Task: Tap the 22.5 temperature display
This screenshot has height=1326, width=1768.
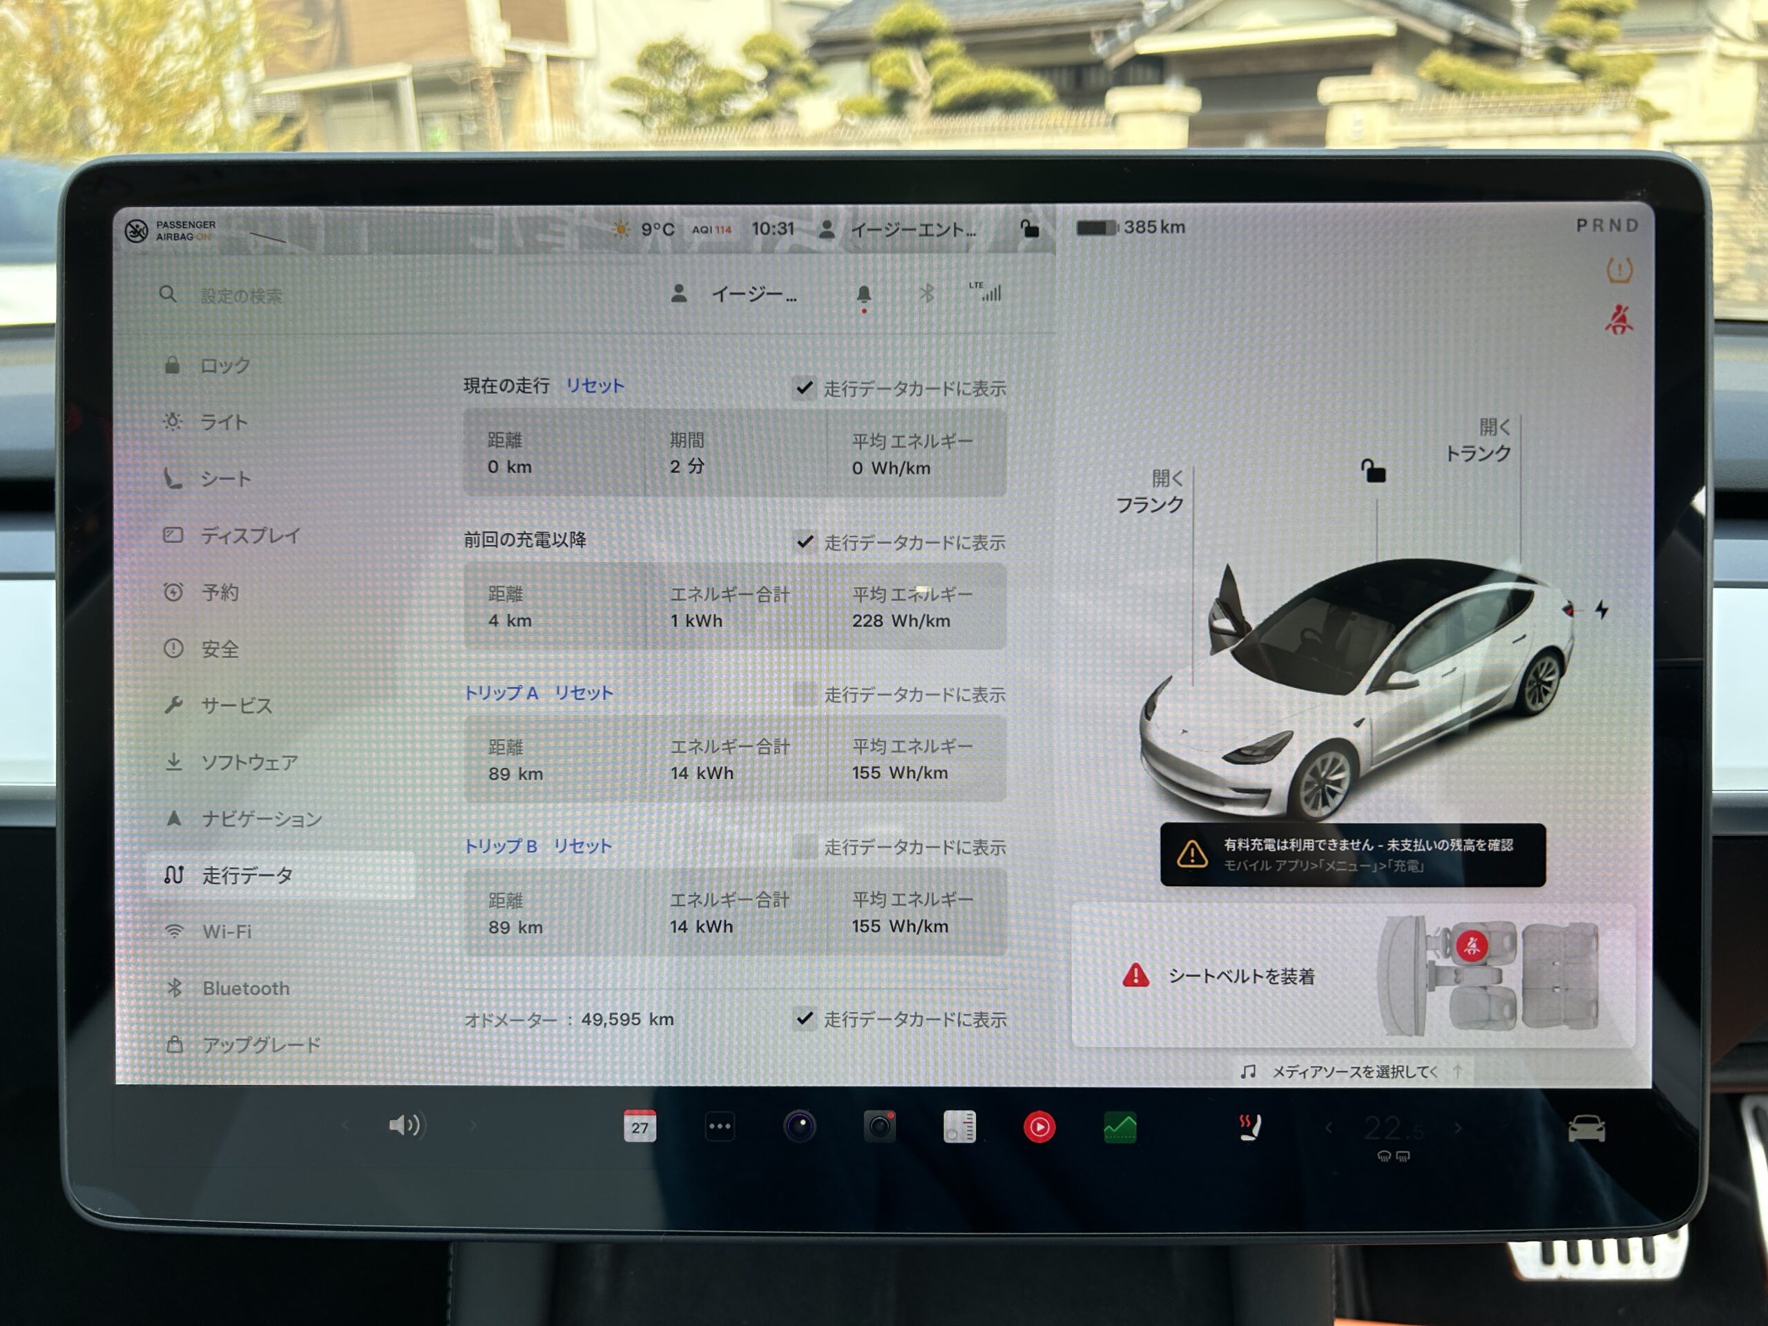Action: (x=1393, y=1128)
